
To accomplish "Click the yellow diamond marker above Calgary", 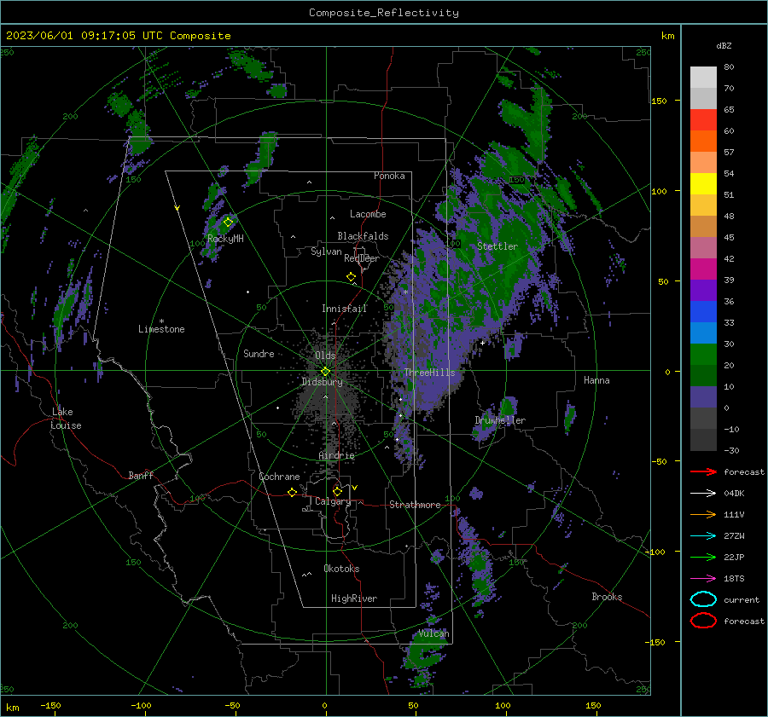I will pyautogui.click(x=337, y=491).
